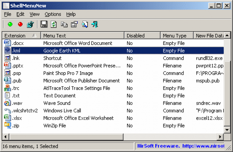Screen dimensions: 233x152
Task: Click the pwrpnt12.pp new file data cell
Action: [210, 66]
